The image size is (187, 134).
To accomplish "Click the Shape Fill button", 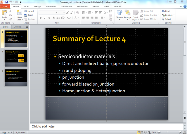I will click(147, 11).
